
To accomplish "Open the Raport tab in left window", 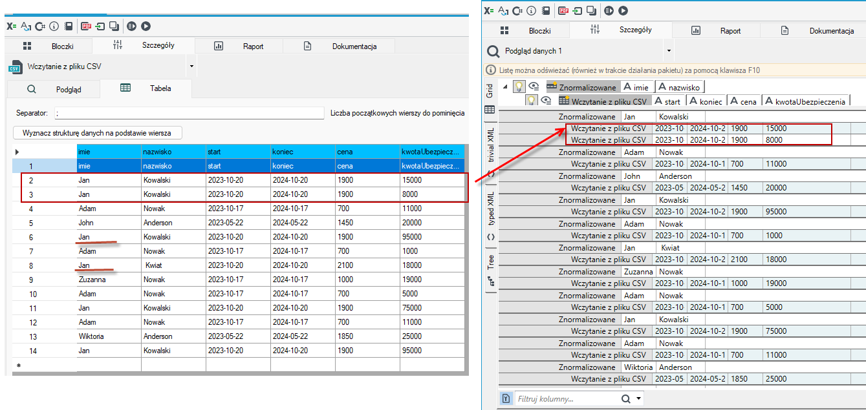I will click(x=239, y=46).
